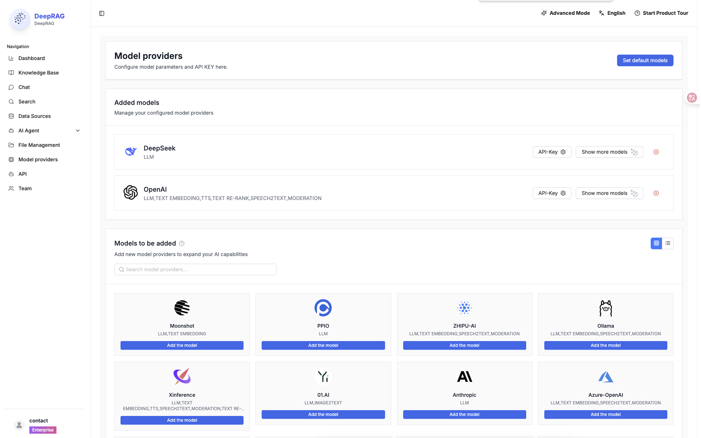Toggle the sidebar collapse icon

click(102, 13)
